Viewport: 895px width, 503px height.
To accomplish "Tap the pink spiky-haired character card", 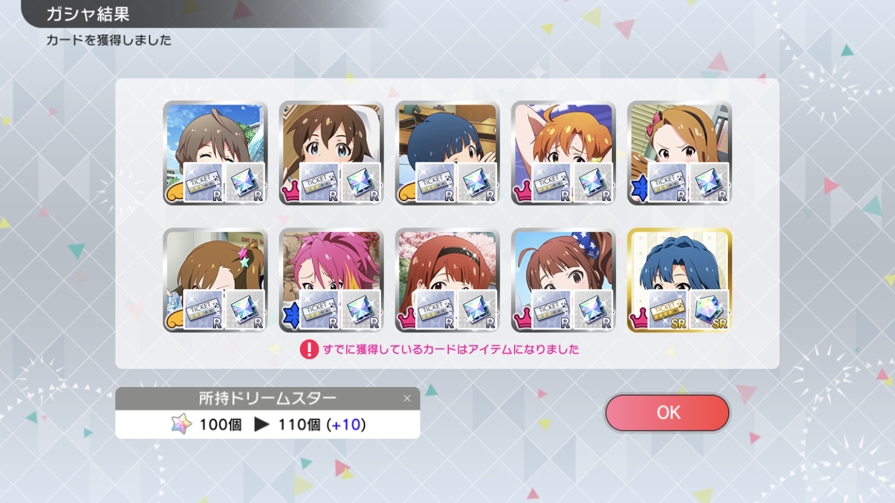I will click(331, 280).
